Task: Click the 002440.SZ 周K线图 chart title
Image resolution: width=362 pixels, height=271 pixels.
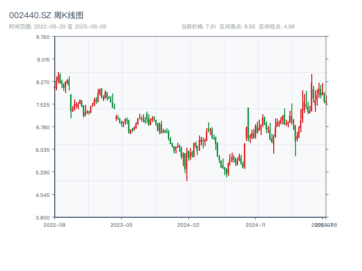Action: [46, 15]
